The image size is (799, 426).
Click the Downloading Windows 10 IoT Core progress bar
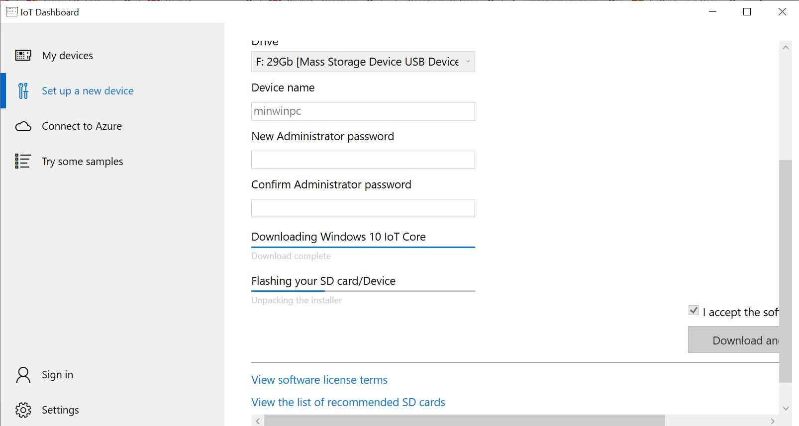point(363,247)
